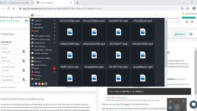Click the red News notification badge

coord(54,68)
